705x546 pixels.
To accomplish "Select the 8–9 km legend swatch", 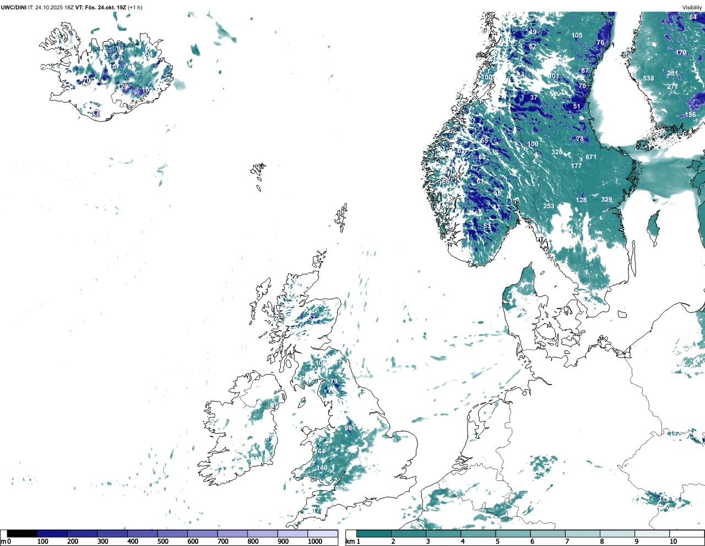I will tap(617, 533).
